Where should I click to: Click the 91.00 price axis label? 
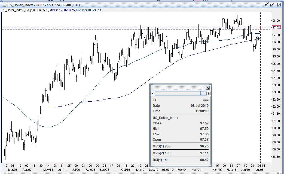click(x=276, y=121)
